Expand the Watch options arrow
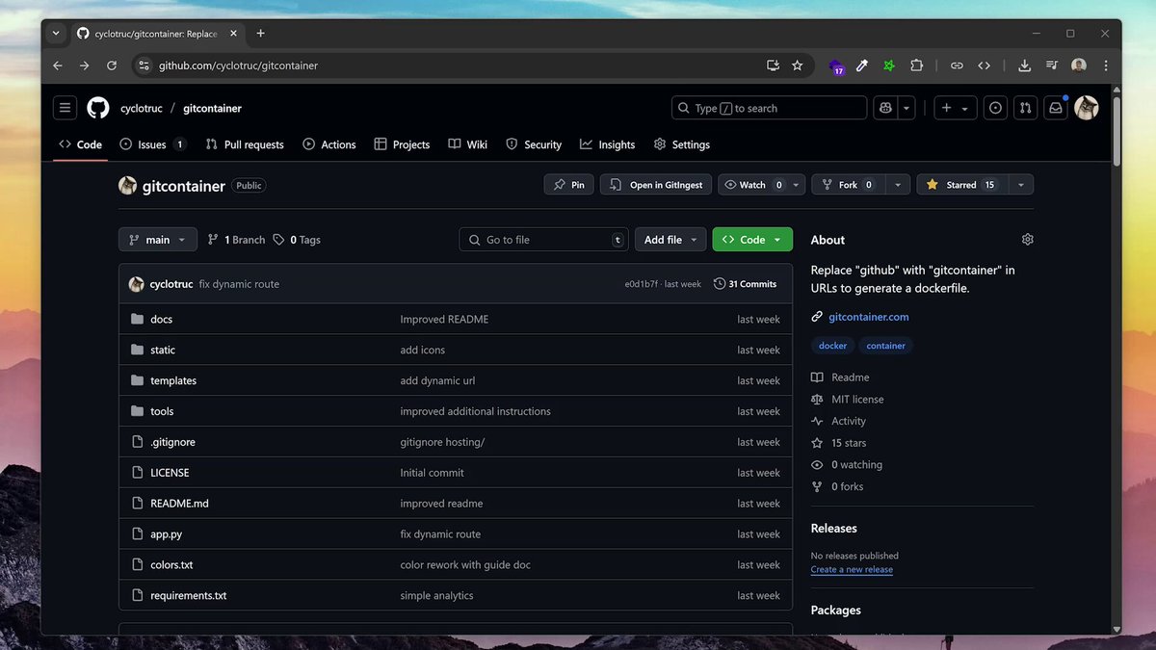The height and width of the screenshot is (650, 1156). (x=797, y=185)
